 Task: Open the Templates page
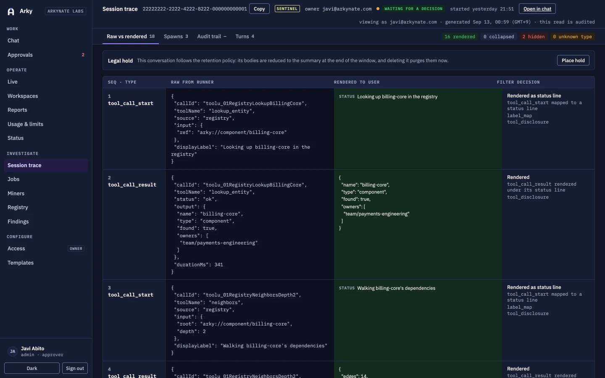(x=46, y=263)
